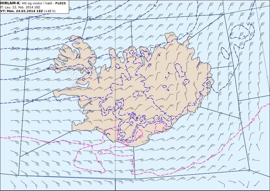The width and height of the screenshot is (270, 191).
Task: Click the initial time line "IT: Lau. 22. Feb. 2014 18Z"
Action: click(x=20, y=7)
